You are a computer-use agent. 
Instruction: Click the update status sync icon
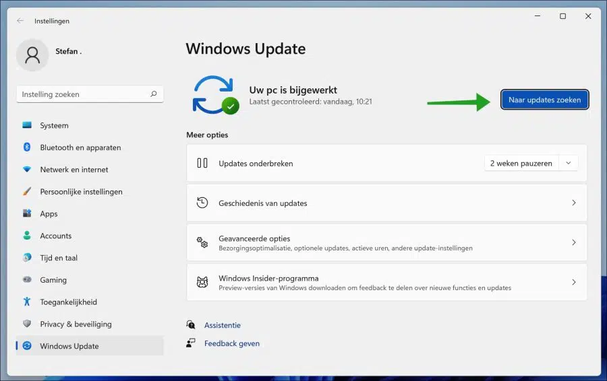pyautogui.click(x=216, y=95)
